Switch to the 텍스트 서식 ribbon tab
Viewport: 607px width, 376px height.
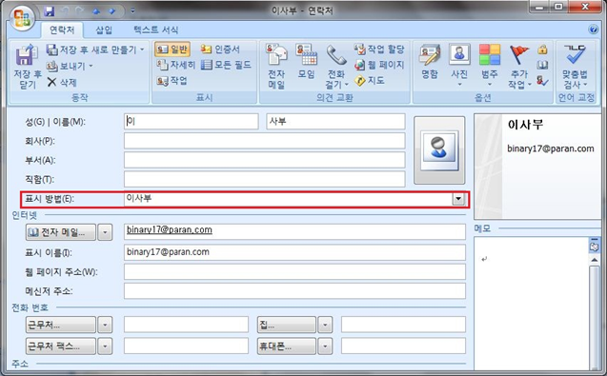tap(155, 30)
